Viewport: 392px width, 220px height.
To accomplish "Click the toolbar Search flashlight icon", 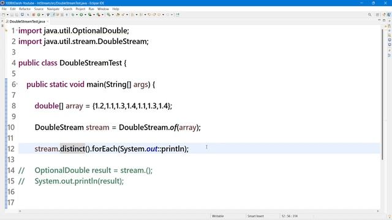I will tap(123, 15).
